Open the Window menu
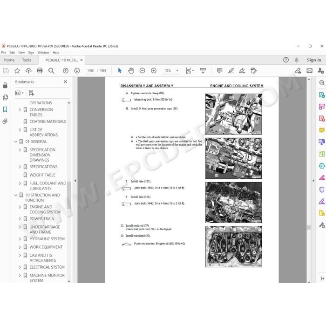The image size is (326, 326). point(43,53)
